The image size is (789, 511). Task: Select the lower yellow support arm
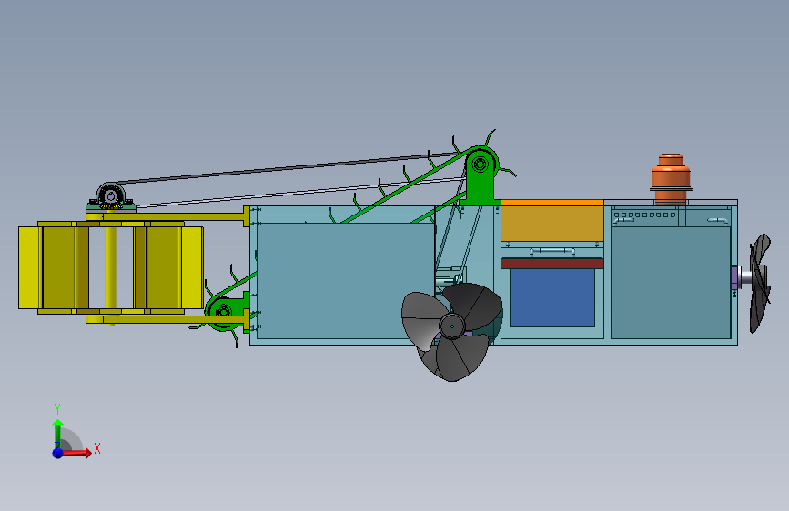coord(167,319)
